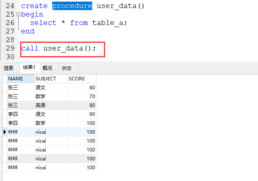Click the word select on line 26
Image resolution: width=258 pixels, height=181 pixels.
click(43, 23)
